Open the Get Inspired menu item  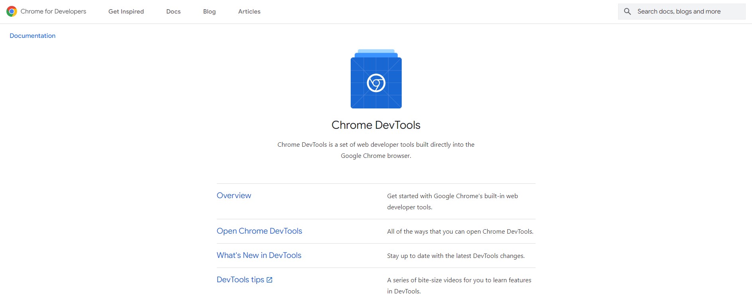point(126,12)
